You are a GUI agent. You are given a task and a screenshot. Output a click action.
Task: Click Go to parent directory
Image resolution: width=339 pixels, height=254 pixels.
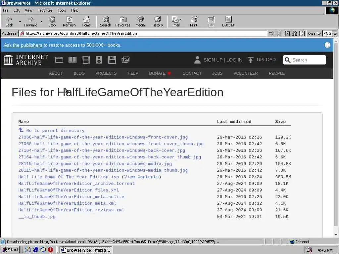tap(55, 130)
